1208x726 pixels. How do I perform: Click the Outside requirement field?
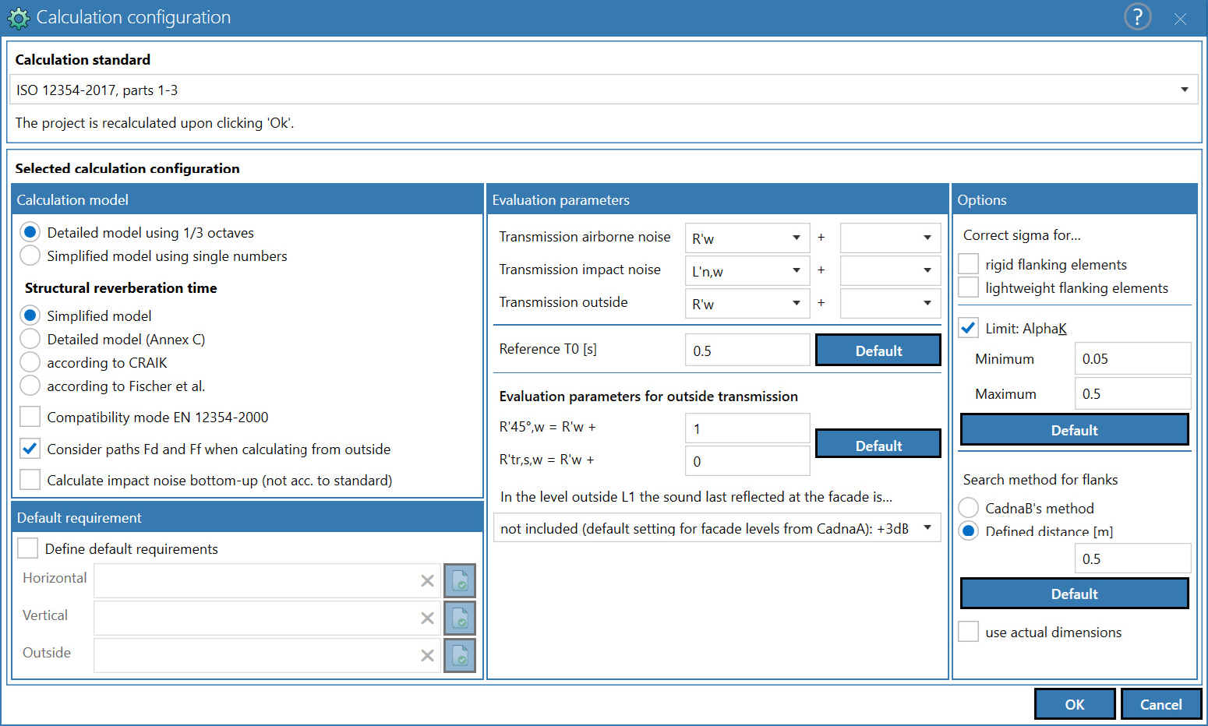[267, 655]
